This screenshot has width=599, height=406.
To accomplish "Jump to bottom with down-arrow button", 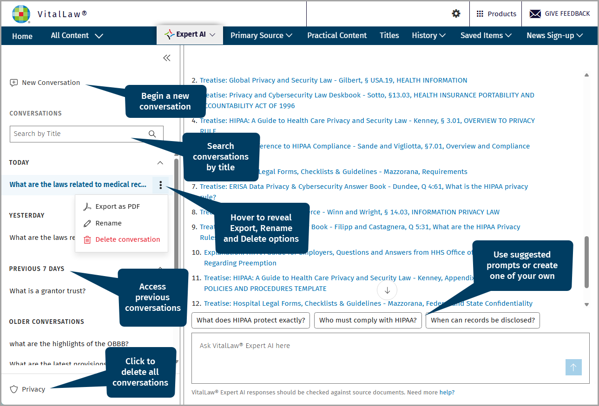I will (387, 290).
